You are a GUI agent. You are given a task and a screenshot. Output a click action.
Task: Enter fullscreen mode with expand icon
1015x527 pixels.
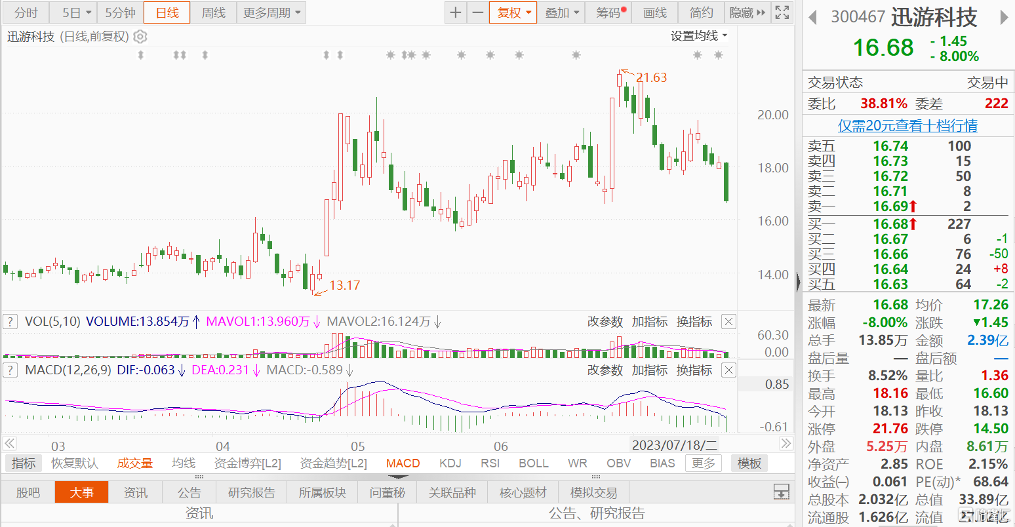pos(782,12)
